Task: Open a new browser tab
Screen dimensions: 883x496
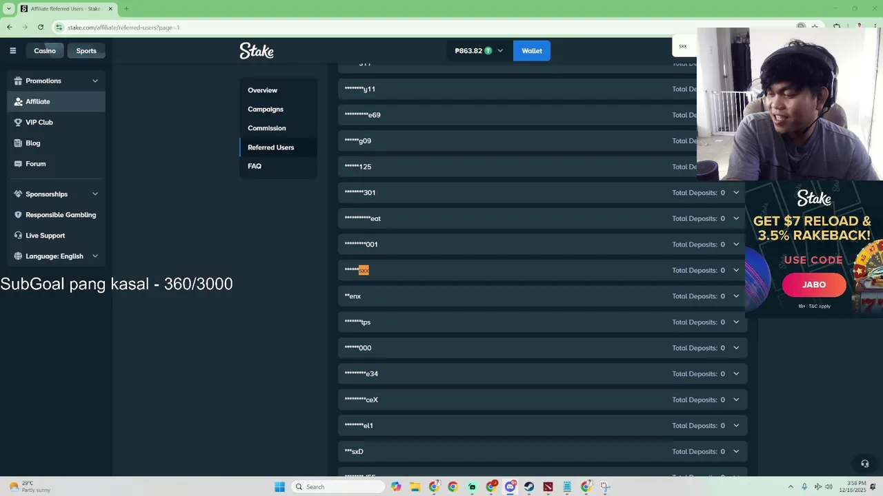Action: click(x=126, y=8)
